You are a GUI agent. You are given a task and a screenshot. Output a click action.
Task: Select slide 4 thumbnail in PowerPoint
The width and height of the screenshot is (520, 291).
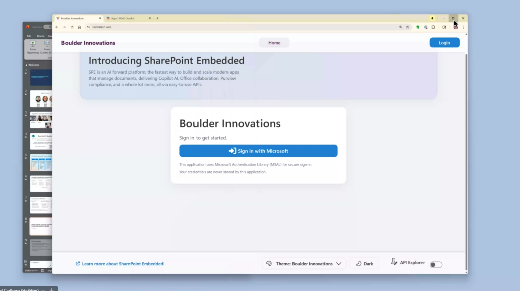[x=41, y=141]
